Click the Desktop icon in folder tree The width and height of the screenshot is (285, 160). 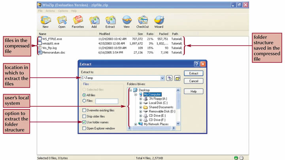[135, 90]
